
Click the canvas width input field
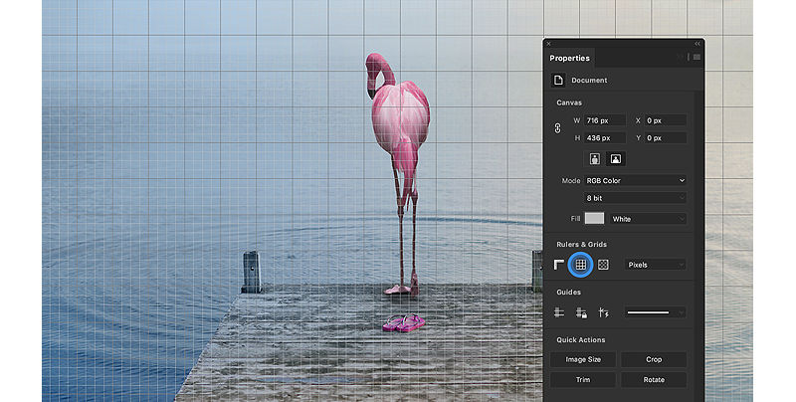point(605,120)
